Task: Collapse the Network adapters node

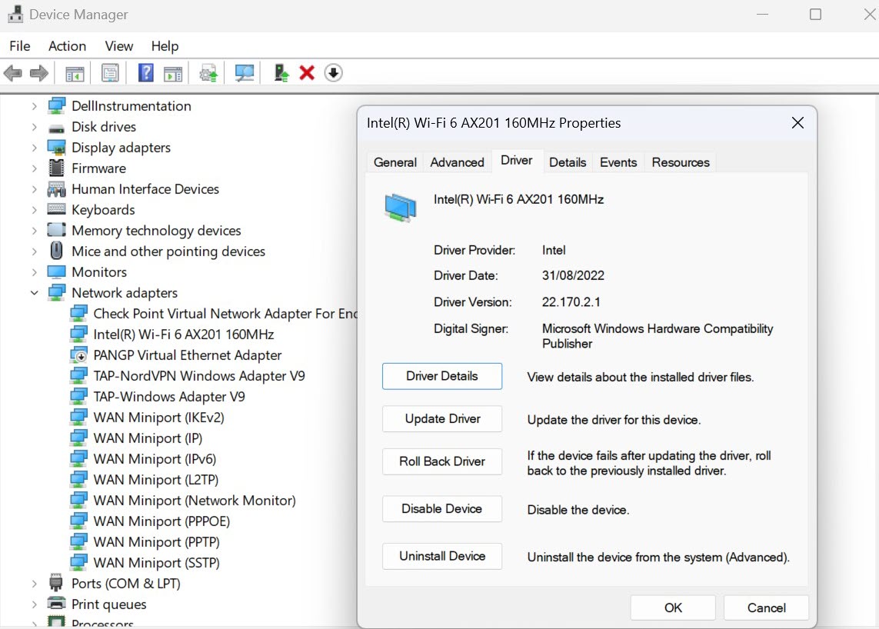Action: [x=34, y=293]
